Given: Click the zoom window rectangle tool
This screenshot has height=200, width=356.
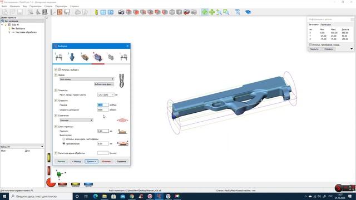Looking at the screenshot, I should click(226, 12).
